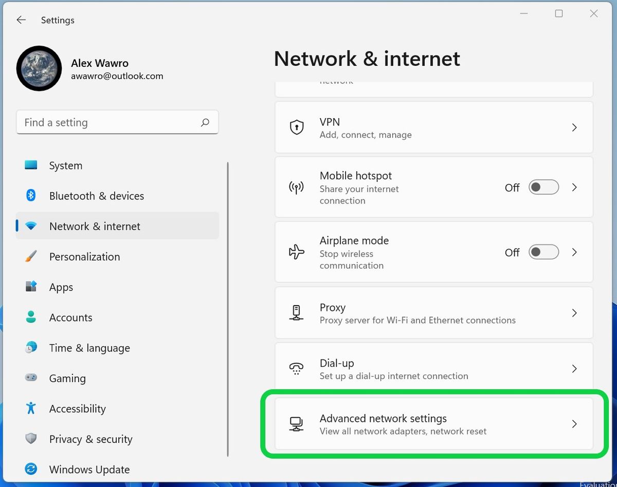The image size is (617, 487).
Task: Select the System sidebar icon
Action: (31, 165)
